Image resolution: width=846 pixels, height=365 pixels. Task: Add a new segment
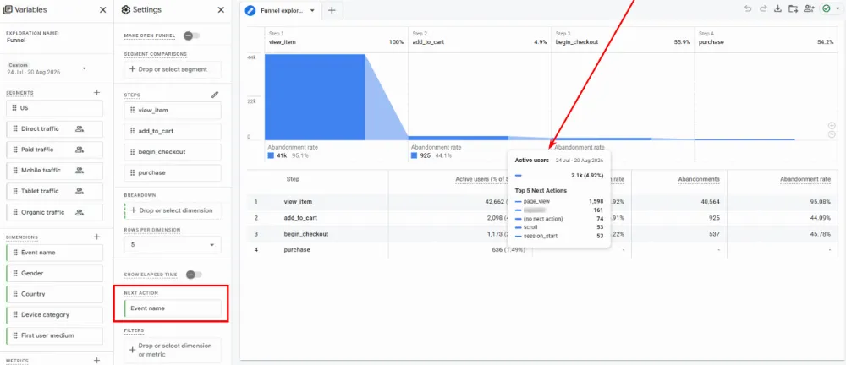96,93
